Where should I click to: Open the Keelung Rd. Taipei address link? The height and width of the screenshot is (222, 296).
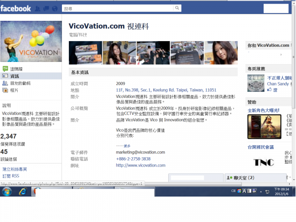click(x=166, y=90)
